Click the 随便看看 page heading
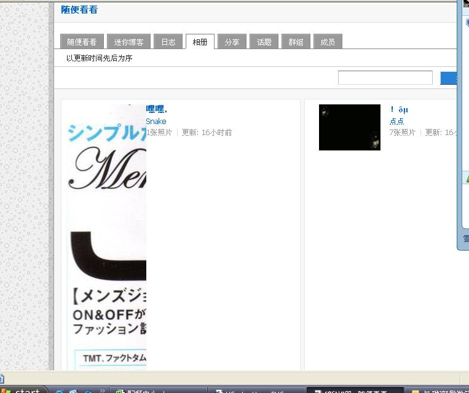 [x=79, y=10]
